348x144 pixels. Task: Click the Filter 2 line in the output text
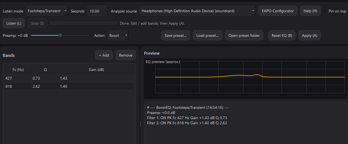(x=187, y=123)
